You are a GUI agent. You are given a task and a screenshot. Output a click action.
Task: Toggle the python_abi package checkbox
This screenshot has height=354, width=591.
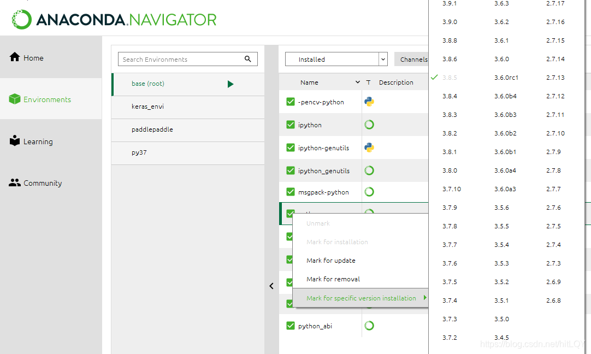tap(291, 326)
